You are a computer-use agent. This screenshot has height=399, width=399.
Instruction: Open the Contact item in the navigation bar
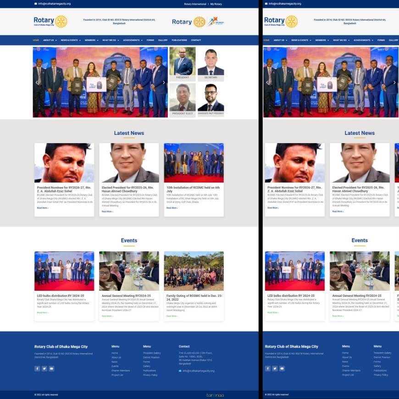[196, 40]
